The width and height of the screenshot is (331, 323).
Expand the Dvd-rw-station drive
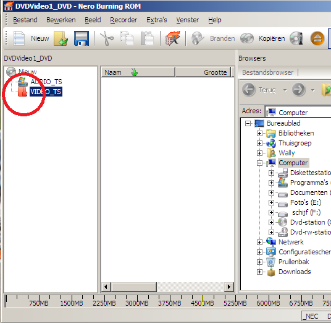click(272, 232)
